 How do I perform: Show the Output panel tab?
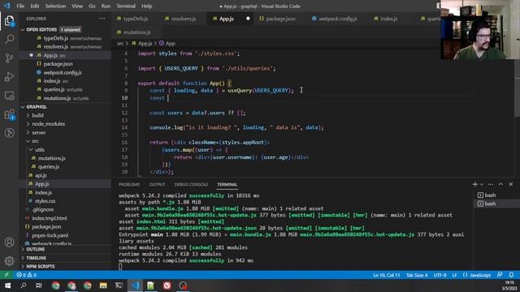point(157,184)
